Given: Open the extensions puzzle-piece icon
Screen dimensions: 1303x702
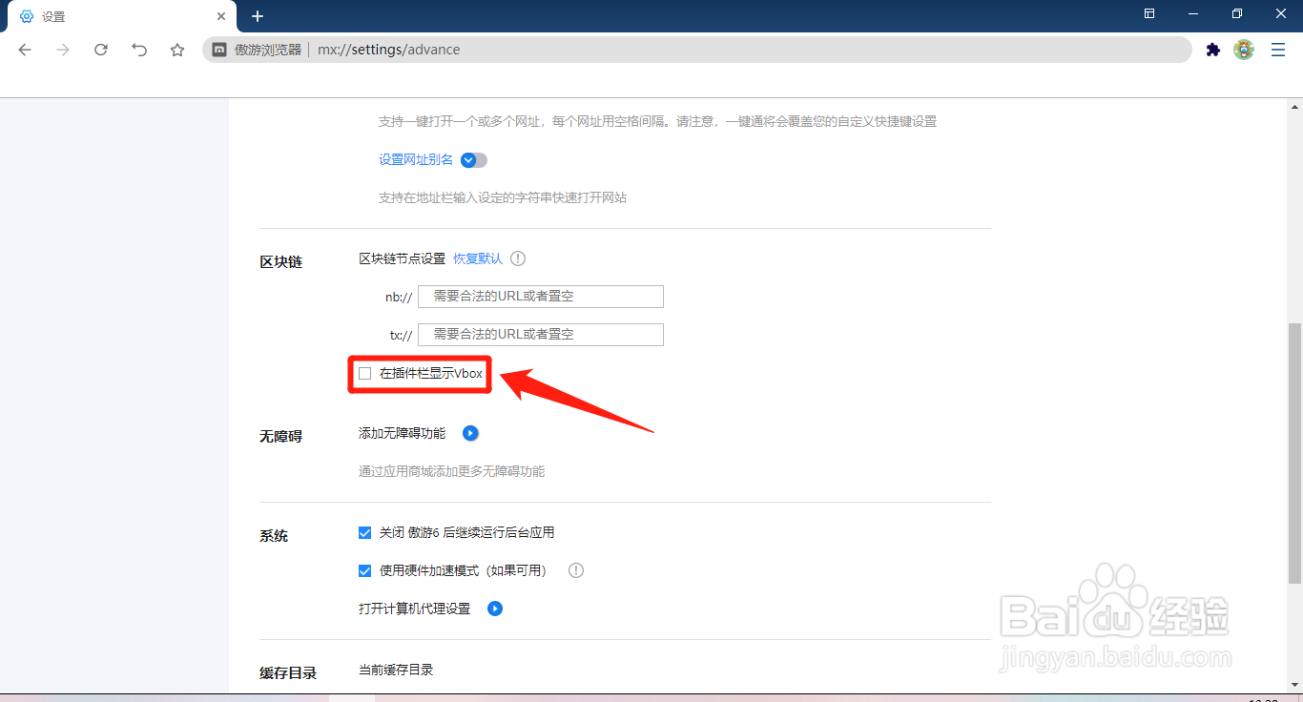Looking at the screenshot, I should point(1212,50).
